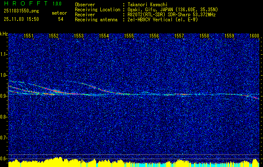
Task: Click the 25.11.03 15:50 timestamp
Action: click(21, 19)
